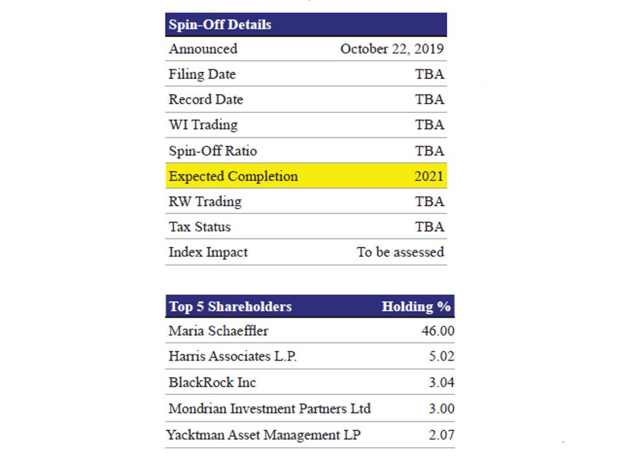Click the Record Date row label
Image resolution: width=622 pixels, height=459 pixels.
click(206, 99)
